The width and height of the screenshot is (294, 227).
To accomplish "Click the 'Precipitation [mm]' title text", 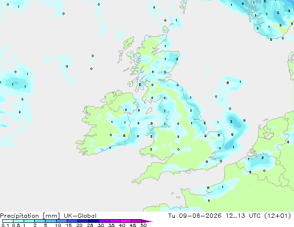I will [30, 216].
